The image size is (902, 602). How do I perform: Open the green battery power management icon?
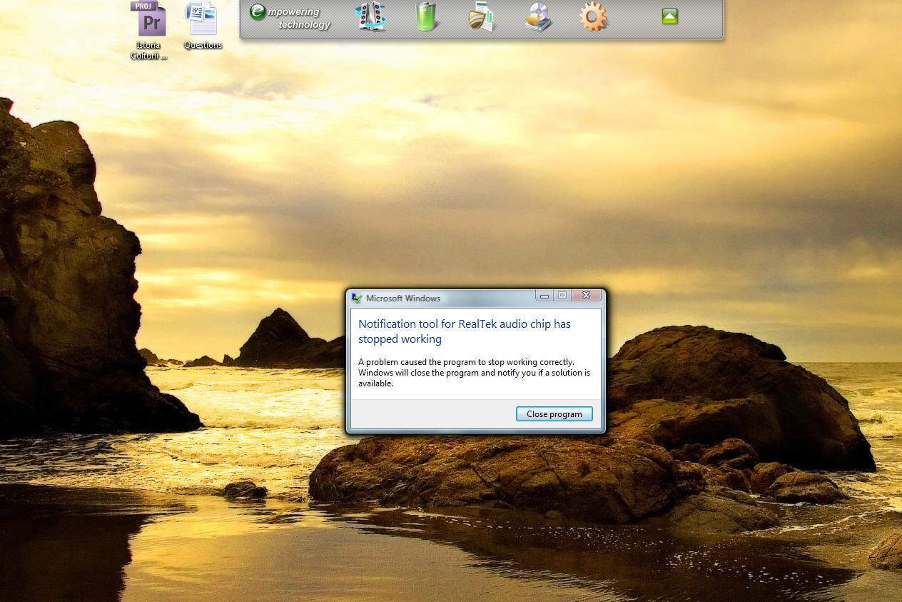[426, 17]
